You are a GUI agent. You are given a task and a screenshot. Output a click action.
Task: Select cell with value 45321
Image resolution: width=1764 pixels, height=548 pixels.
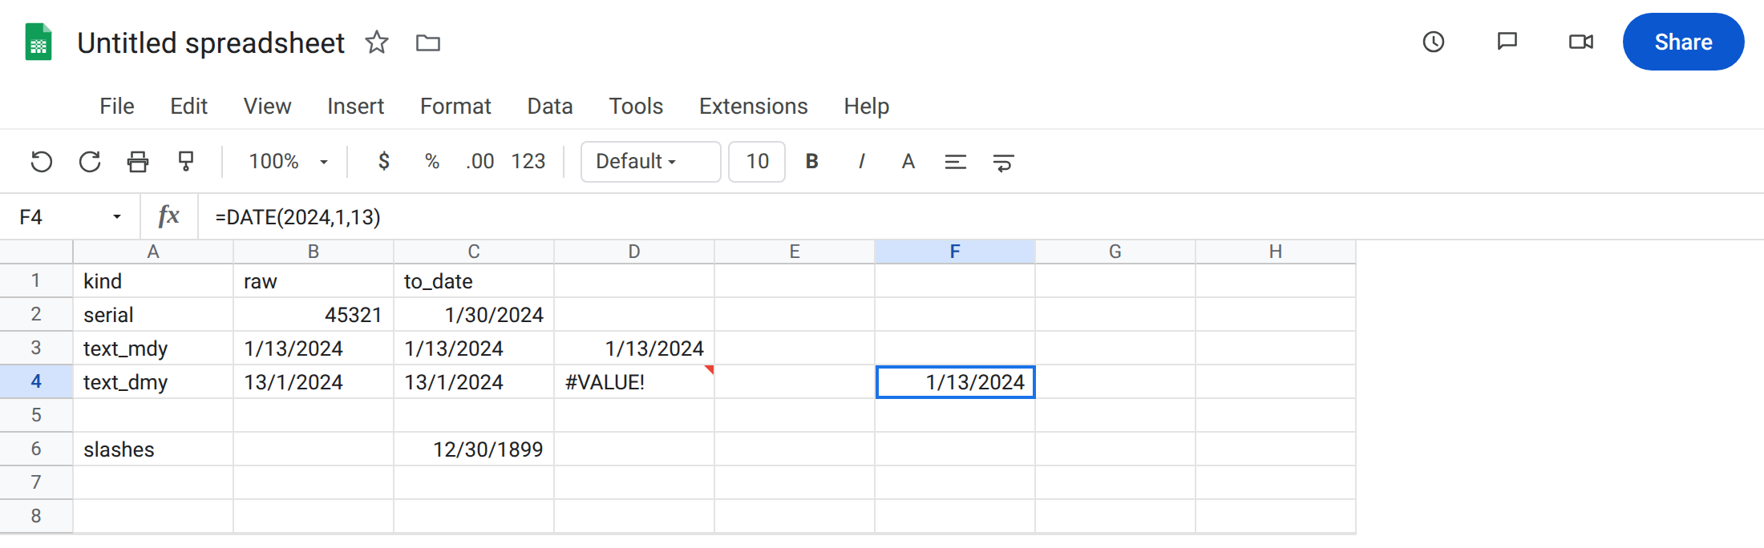pos(314,315)
